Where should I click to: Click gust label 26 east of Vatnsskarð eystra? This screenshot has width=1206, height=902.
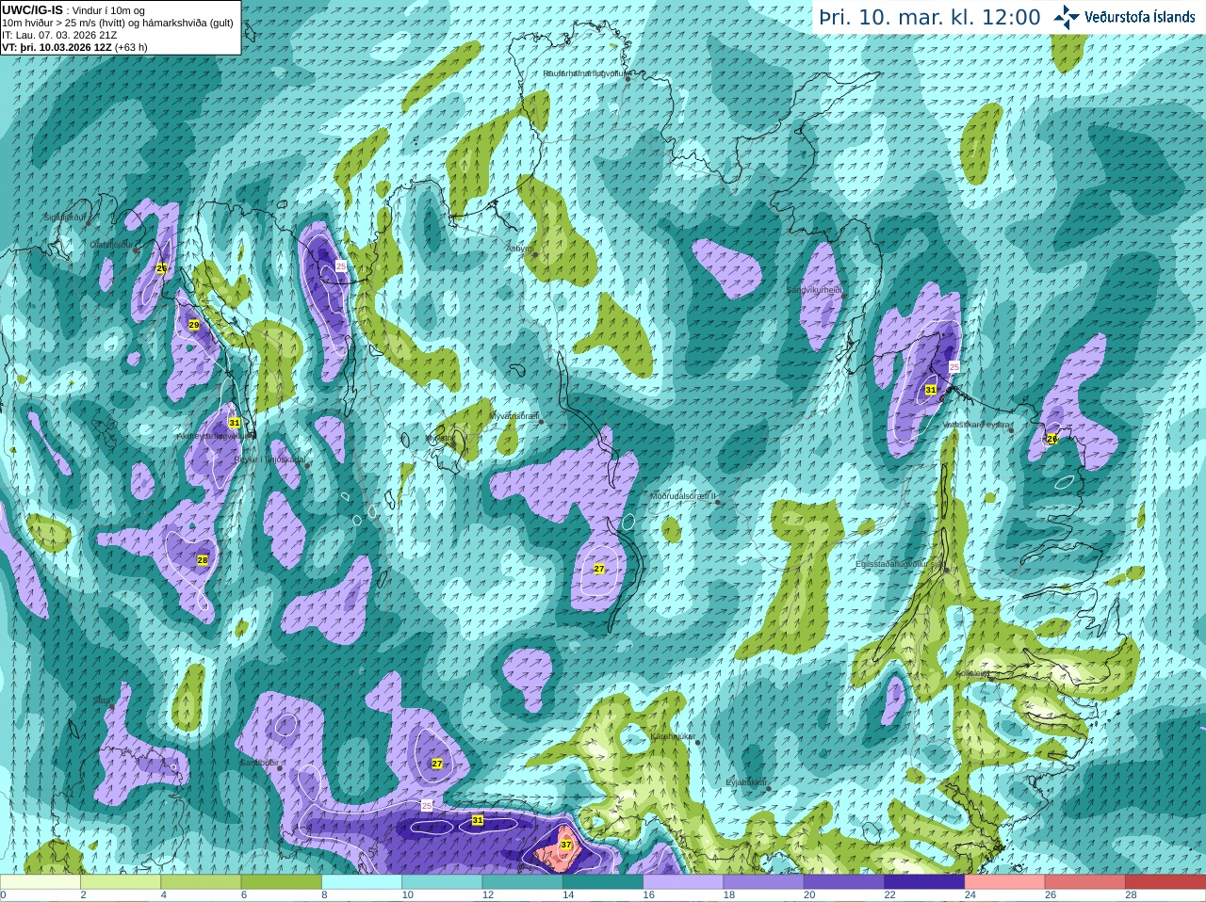[x=1052, y=439]
